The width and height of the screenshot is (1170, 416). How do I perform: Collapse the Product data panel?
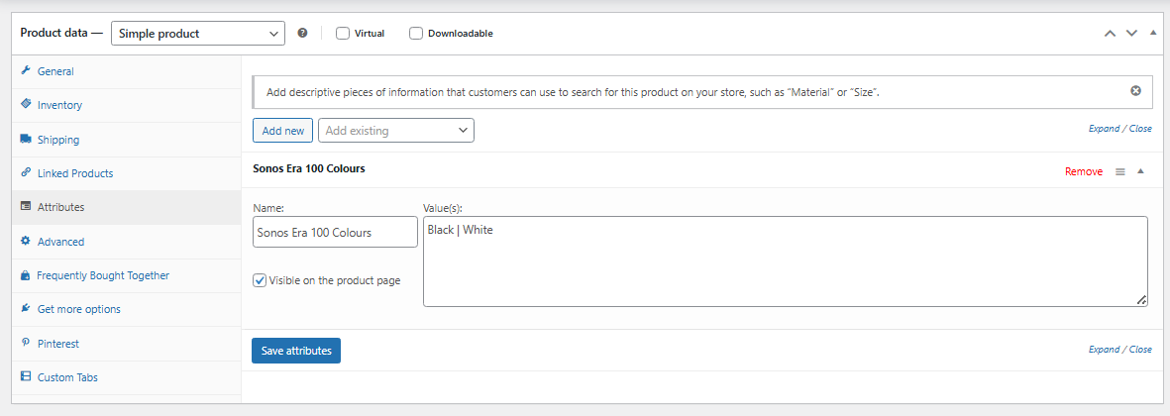[1153, 33]
